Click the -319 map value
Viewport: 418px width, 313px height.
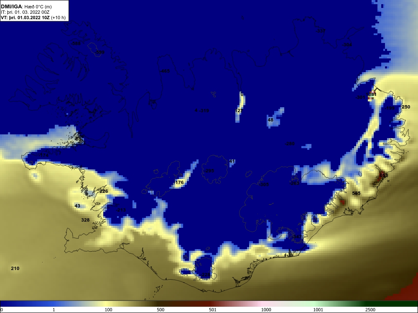click(204, 111)
